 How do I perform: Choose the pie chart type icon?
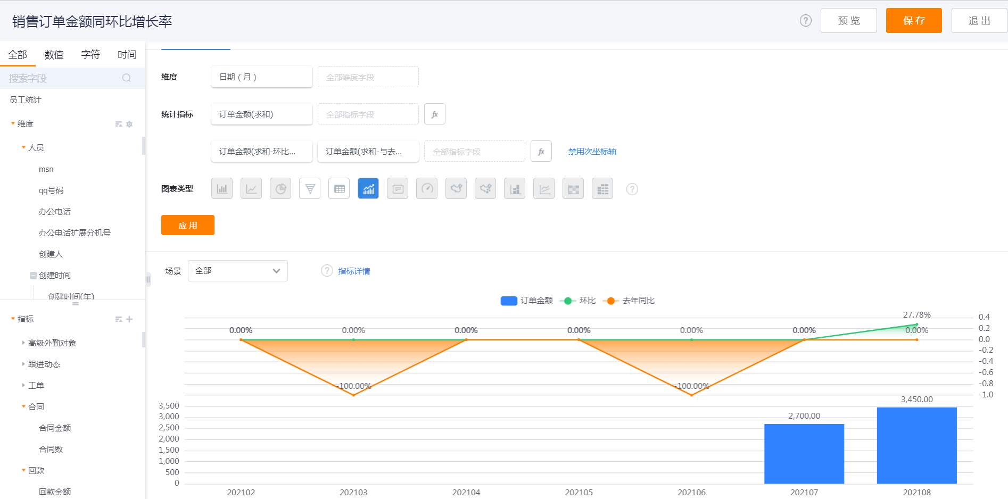click(x=280, y=189)
